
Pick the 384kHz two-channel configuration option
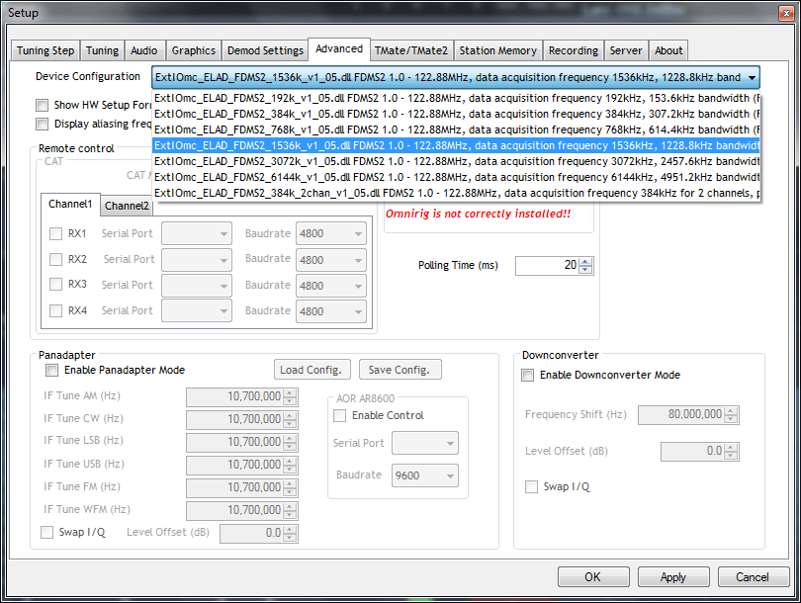click(x=396, y=193)
